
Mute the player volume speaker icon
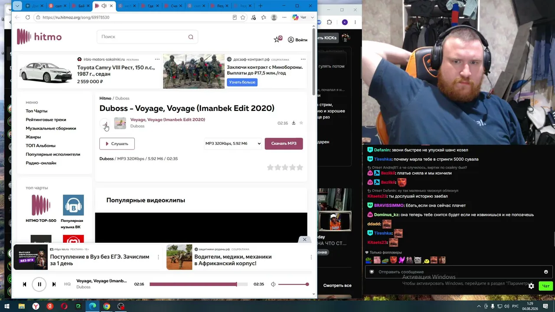point(273,284)
